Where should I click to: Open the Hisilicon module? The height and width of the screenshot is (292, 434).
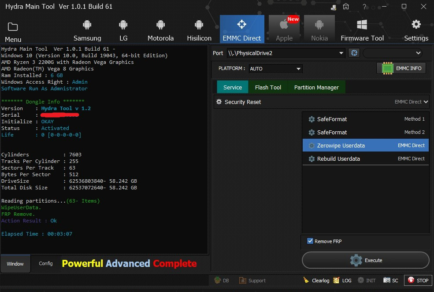coord(199,25)
